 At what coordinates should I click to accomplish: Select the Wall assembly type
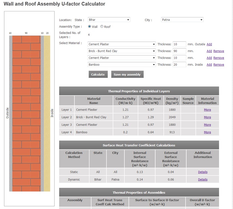coord(89,26)
